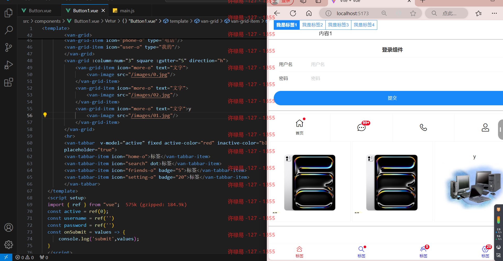The width and height of the screenshot is (503, 261).
Task: Click the 提交 submit button
Action: coord(389,98)
